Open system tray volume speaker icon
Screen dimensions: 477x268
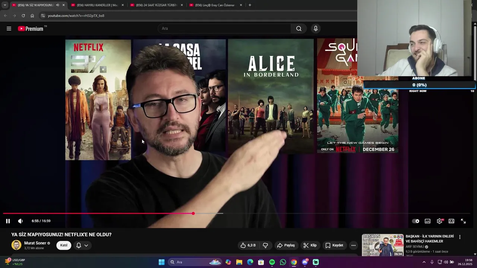[446, 262]
